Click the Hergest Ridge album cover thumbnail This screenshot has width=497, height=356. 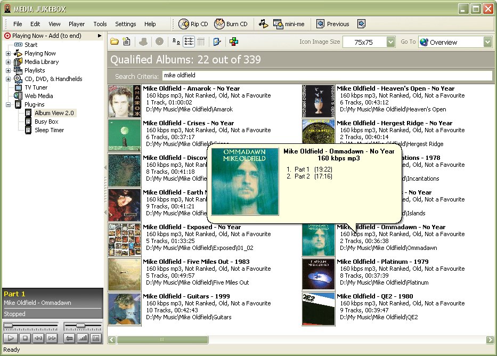point(318,132)
